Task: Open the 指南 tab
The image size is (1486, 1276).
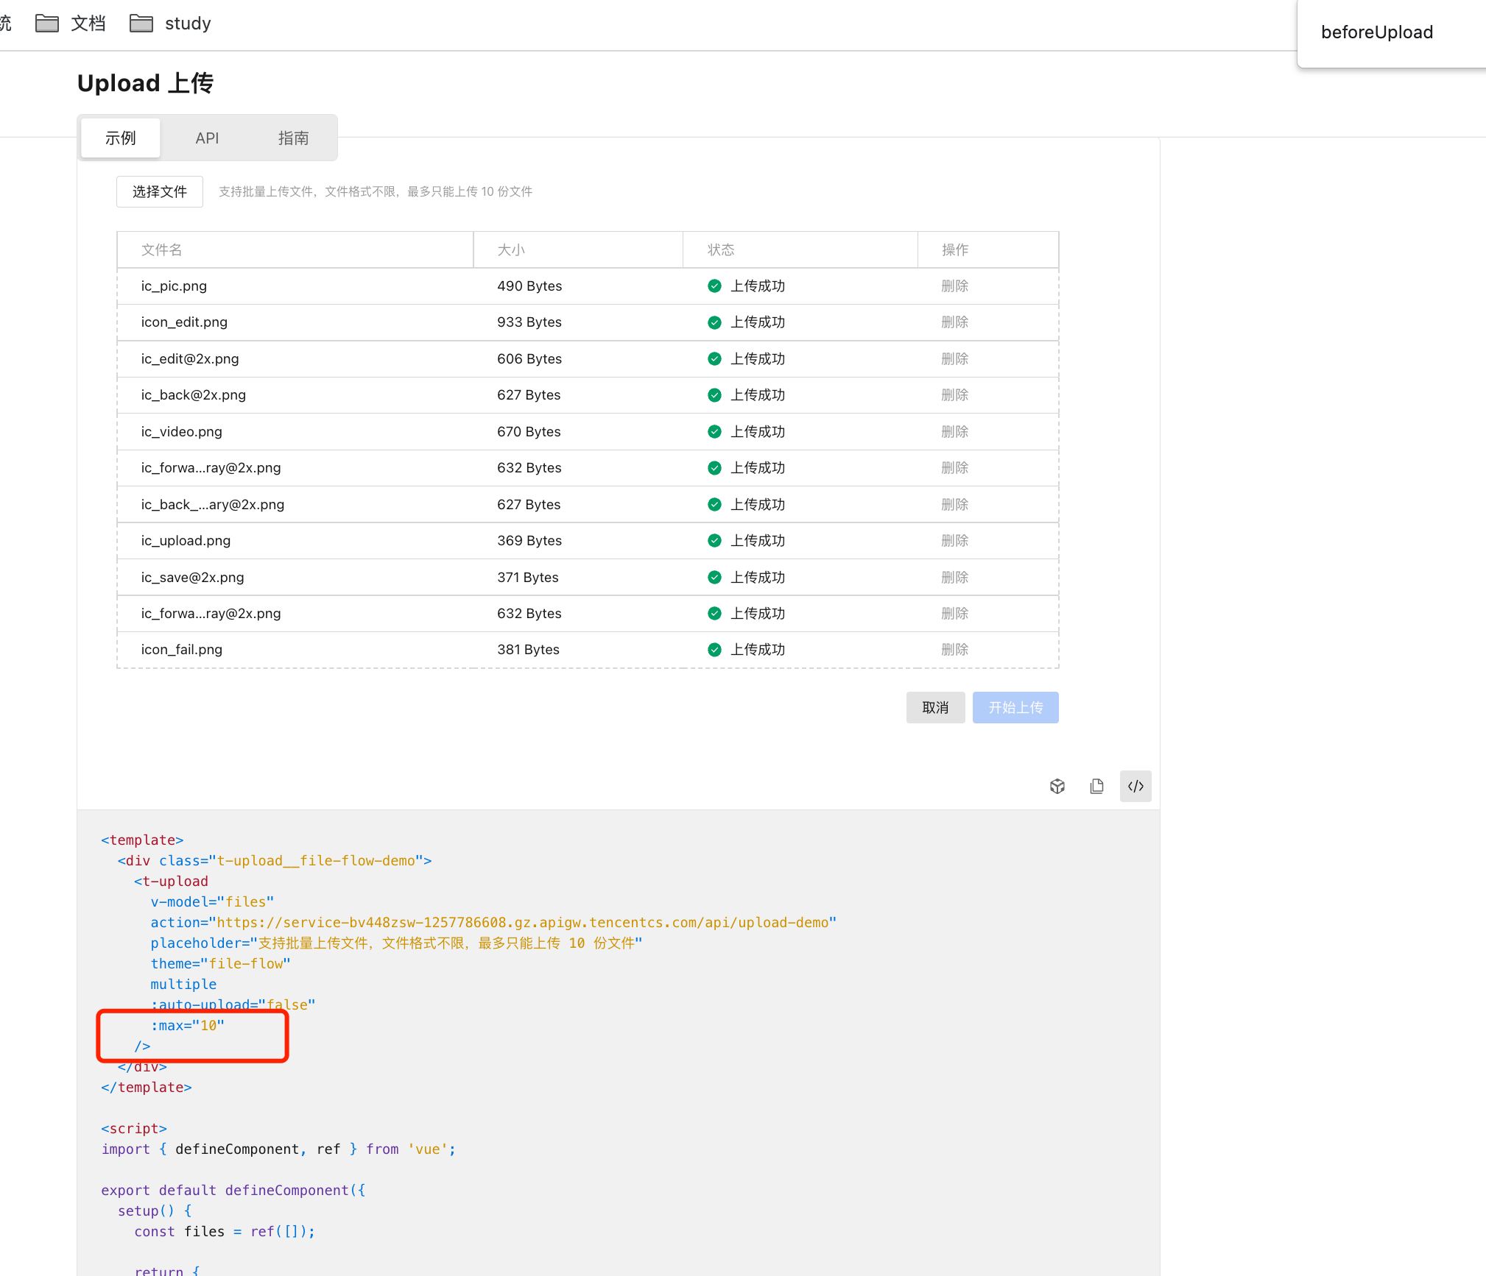Action: 293,138
